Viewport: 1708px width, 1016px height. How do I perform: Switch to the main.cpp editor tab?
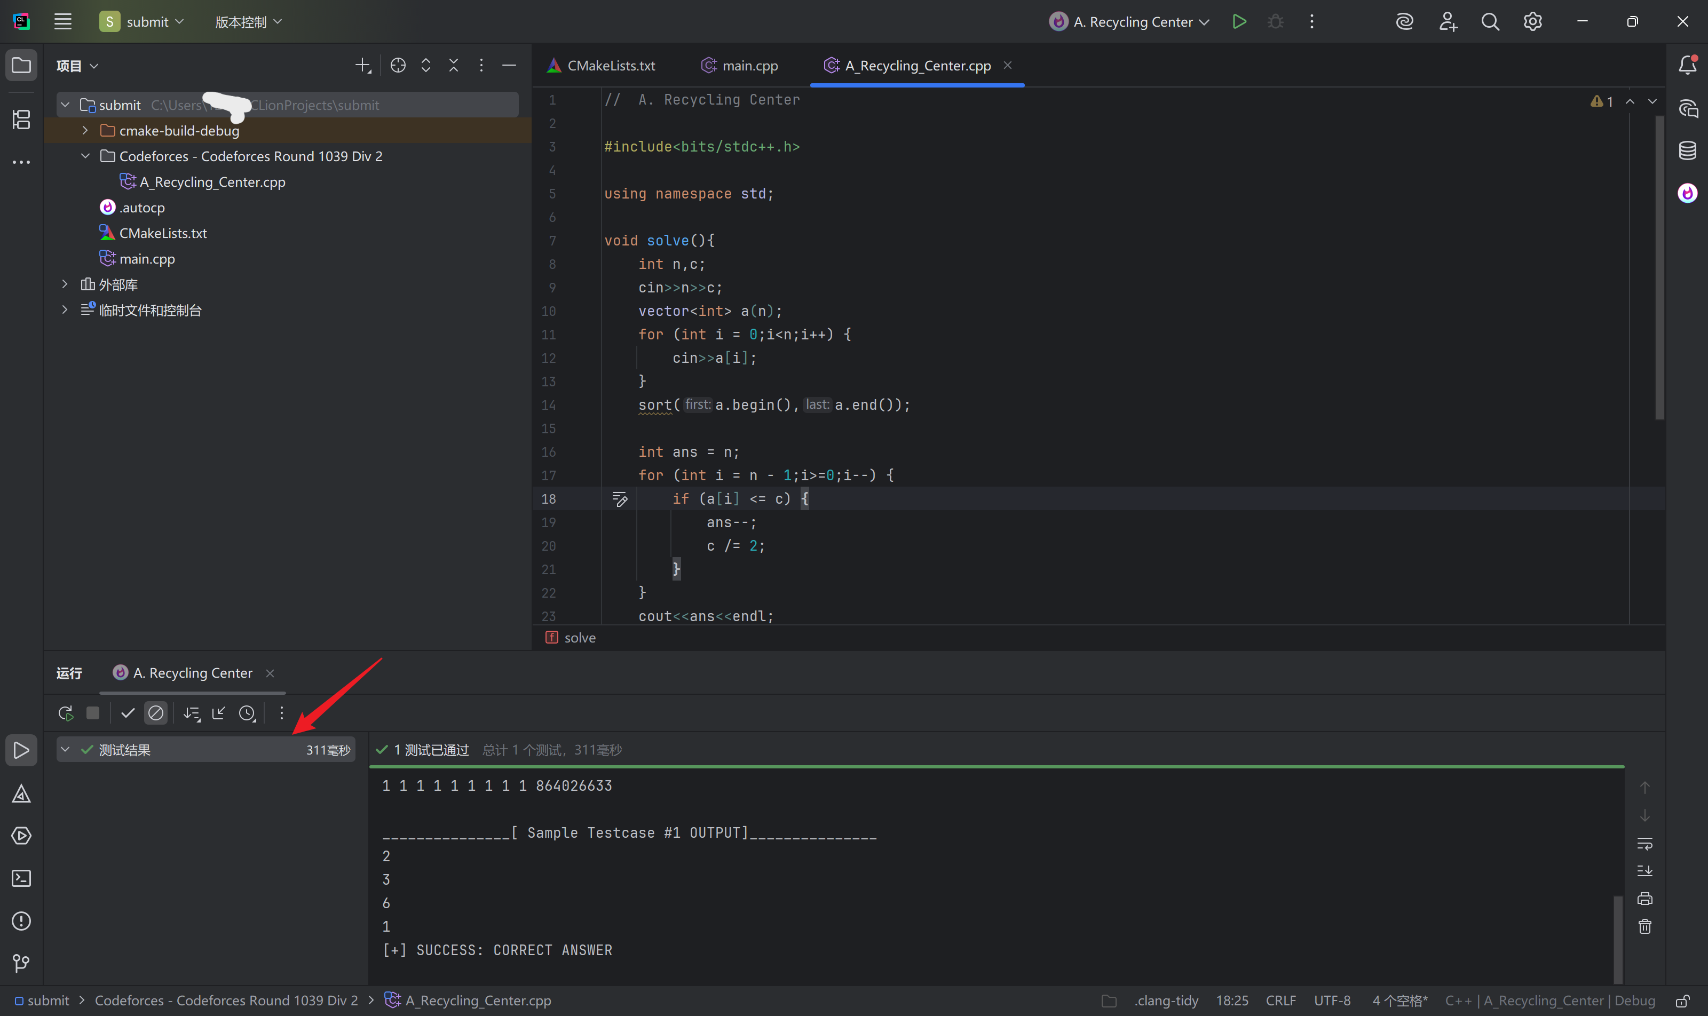point(740,66)
